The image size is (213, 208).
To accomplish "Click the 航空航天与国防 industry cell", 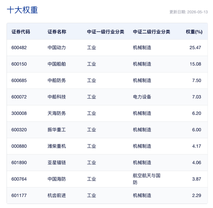I will (146, 179).
